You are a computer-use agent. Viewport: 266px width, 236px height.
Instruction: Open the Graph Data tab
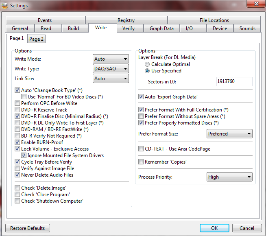pyautogui.click(x=161, y=28)
